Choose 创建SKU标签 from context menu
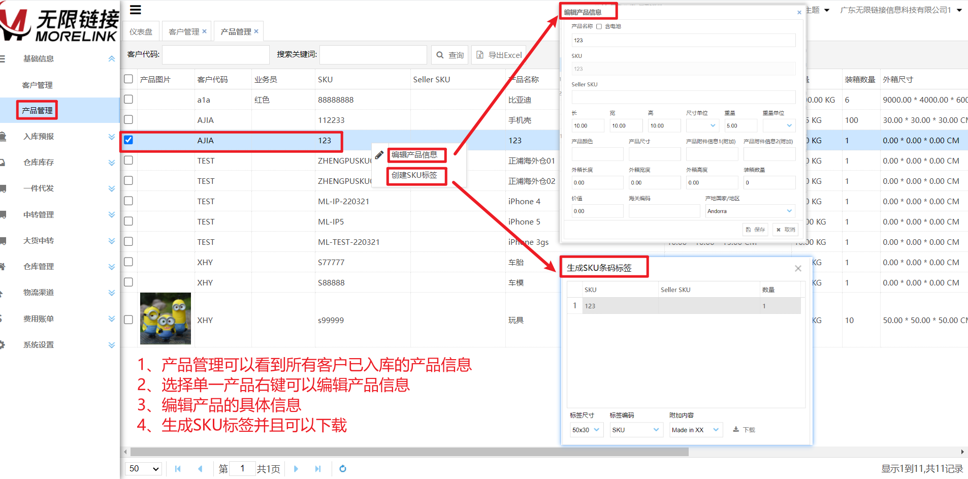 point(414,175)
